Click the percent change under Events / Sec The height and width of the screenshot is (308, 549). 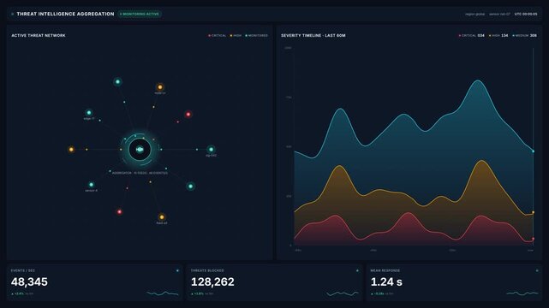tap(18, 293)
